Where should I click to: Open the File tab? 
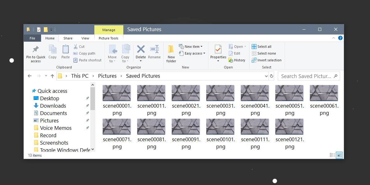(x=32, y=38)
